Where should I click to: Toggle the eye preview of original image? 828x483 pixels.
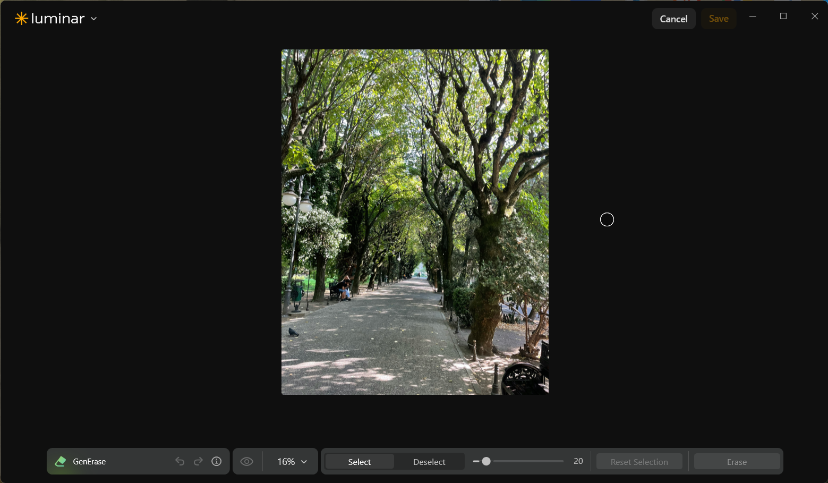[247, 461]
